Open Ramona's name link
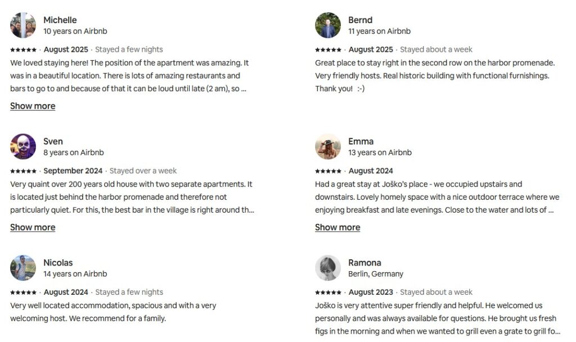The height and width of the screenshot is (342, 576). coord(365,263)
